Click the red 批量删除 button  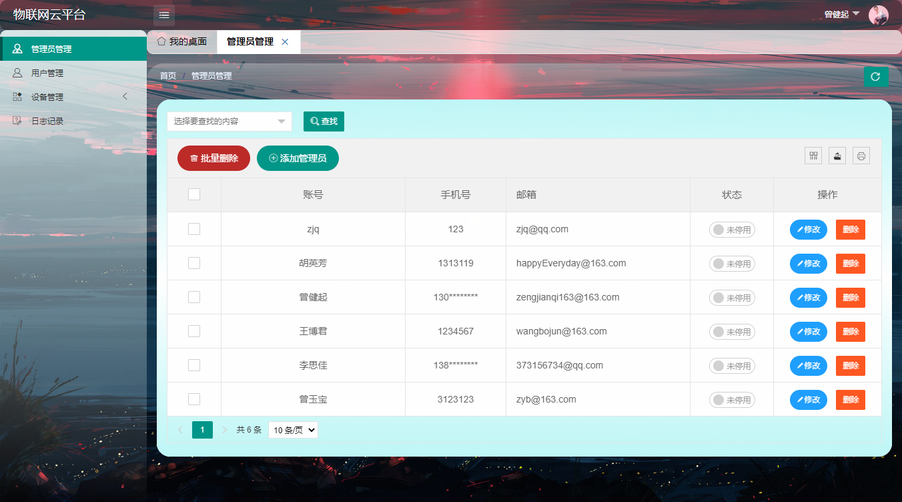(x=213, y=158)
